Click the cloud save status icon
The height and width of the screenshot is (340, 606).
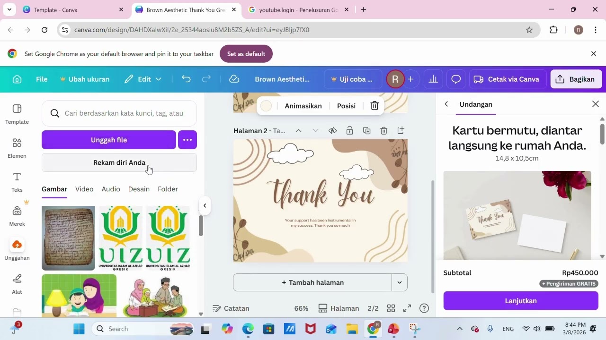[234, 79]
